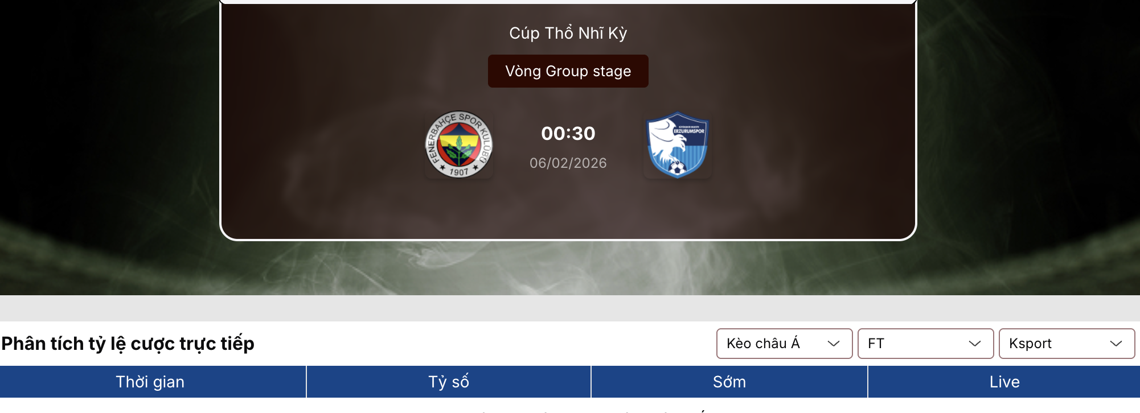Switch to the Sớm column header
1140x413 pixels.
[x=729, y=382]
